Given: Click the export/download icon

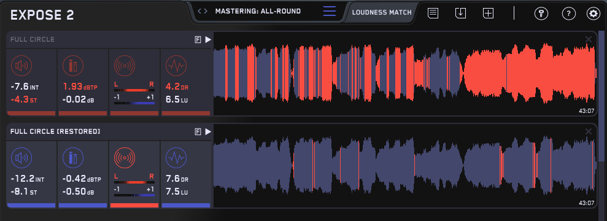Looking at the screenshot, I should pos(460,13).
